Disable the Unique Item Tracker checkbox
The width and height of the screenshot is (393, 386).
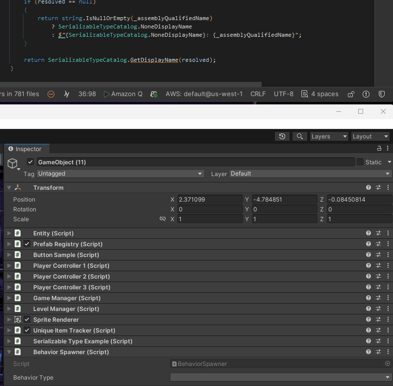(x=26, y=330)
